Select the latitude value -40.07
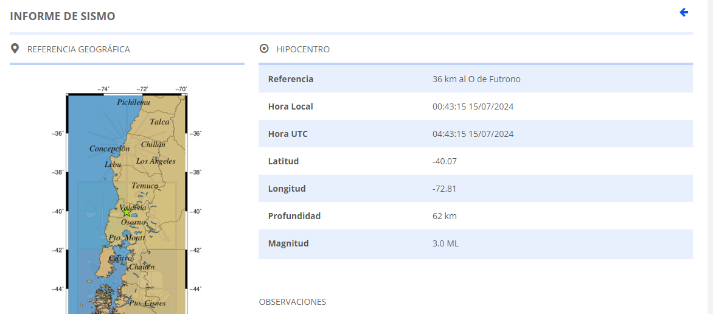The width and height of the screenshot is (713, 314). [x=445, y=161]
